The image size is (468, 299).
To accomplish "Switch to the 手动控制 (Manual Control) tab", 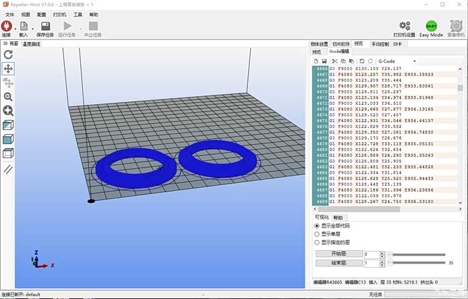I will tap(380, 44).
